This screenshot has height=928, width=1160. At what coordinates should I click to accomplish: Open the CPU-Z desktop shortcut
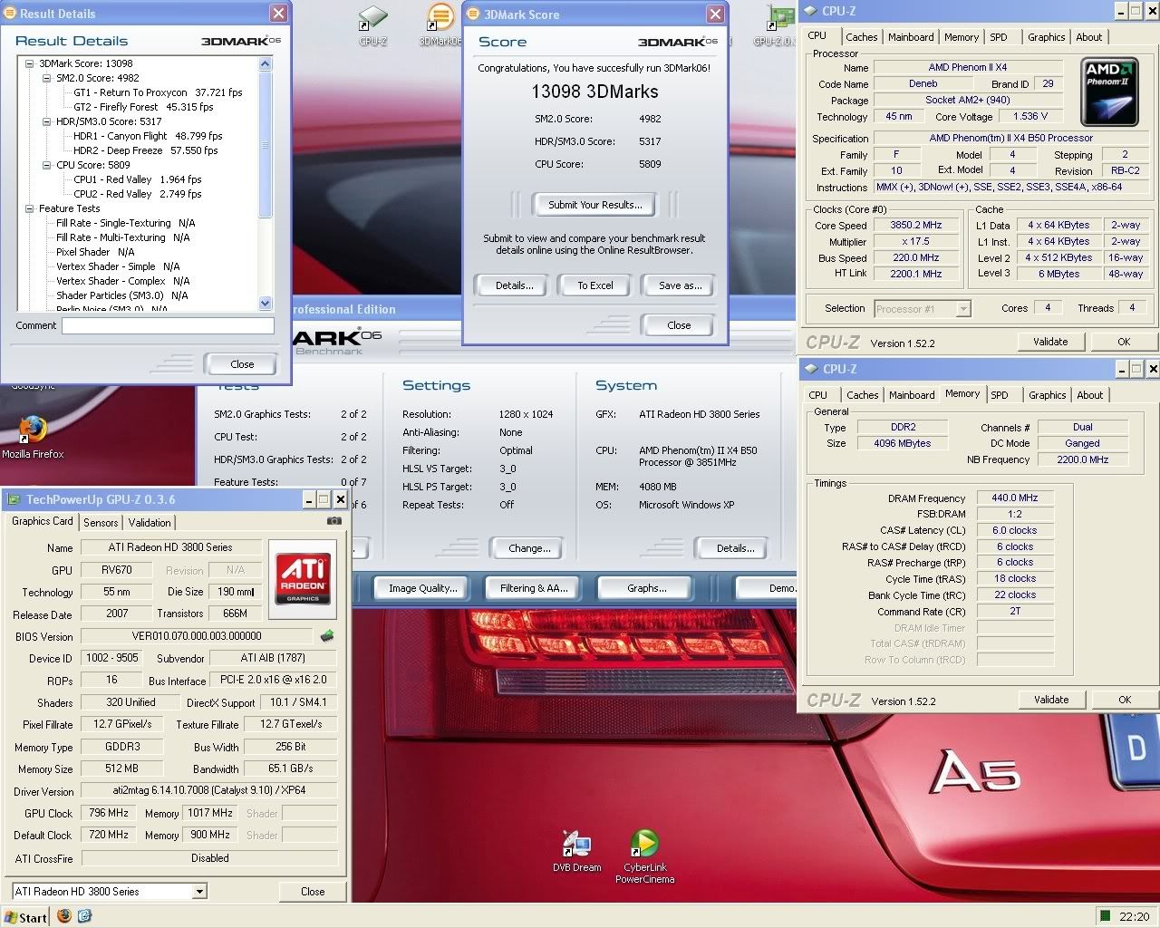pyautogui.click(x=372, y=25)
